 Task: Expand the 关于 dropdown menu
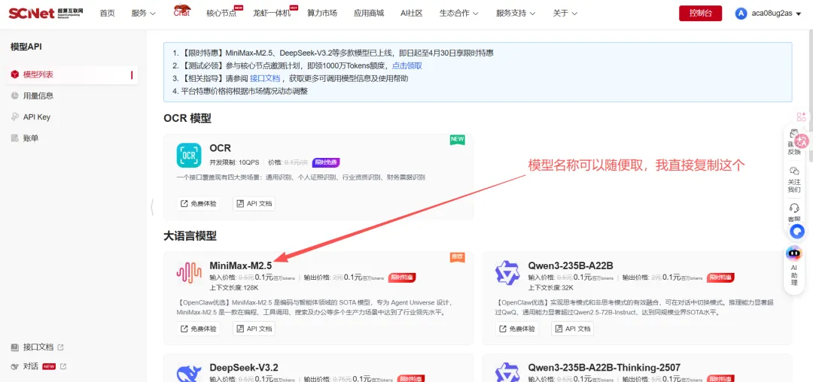(565, 14)
